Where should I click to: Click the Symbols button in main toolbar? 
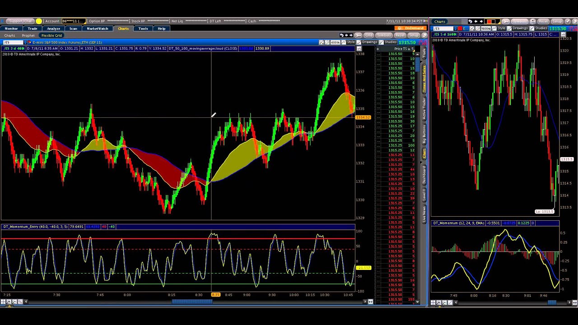click(384, 35)
